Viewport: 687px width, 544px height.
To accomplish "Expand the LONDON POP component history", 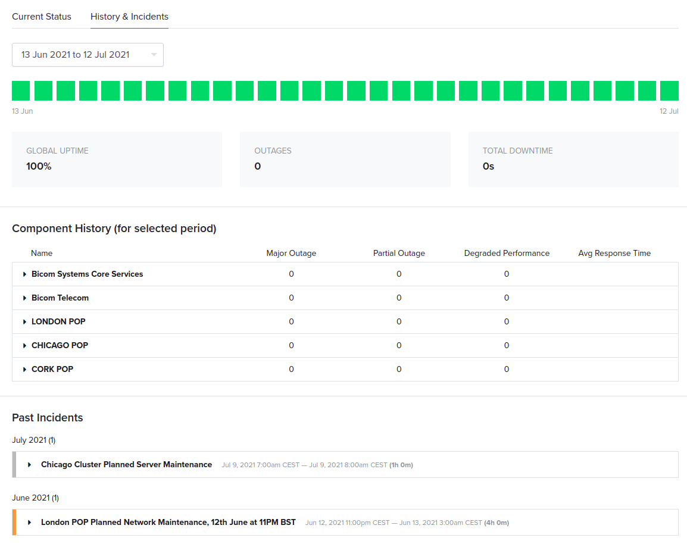I will [23, 321].
